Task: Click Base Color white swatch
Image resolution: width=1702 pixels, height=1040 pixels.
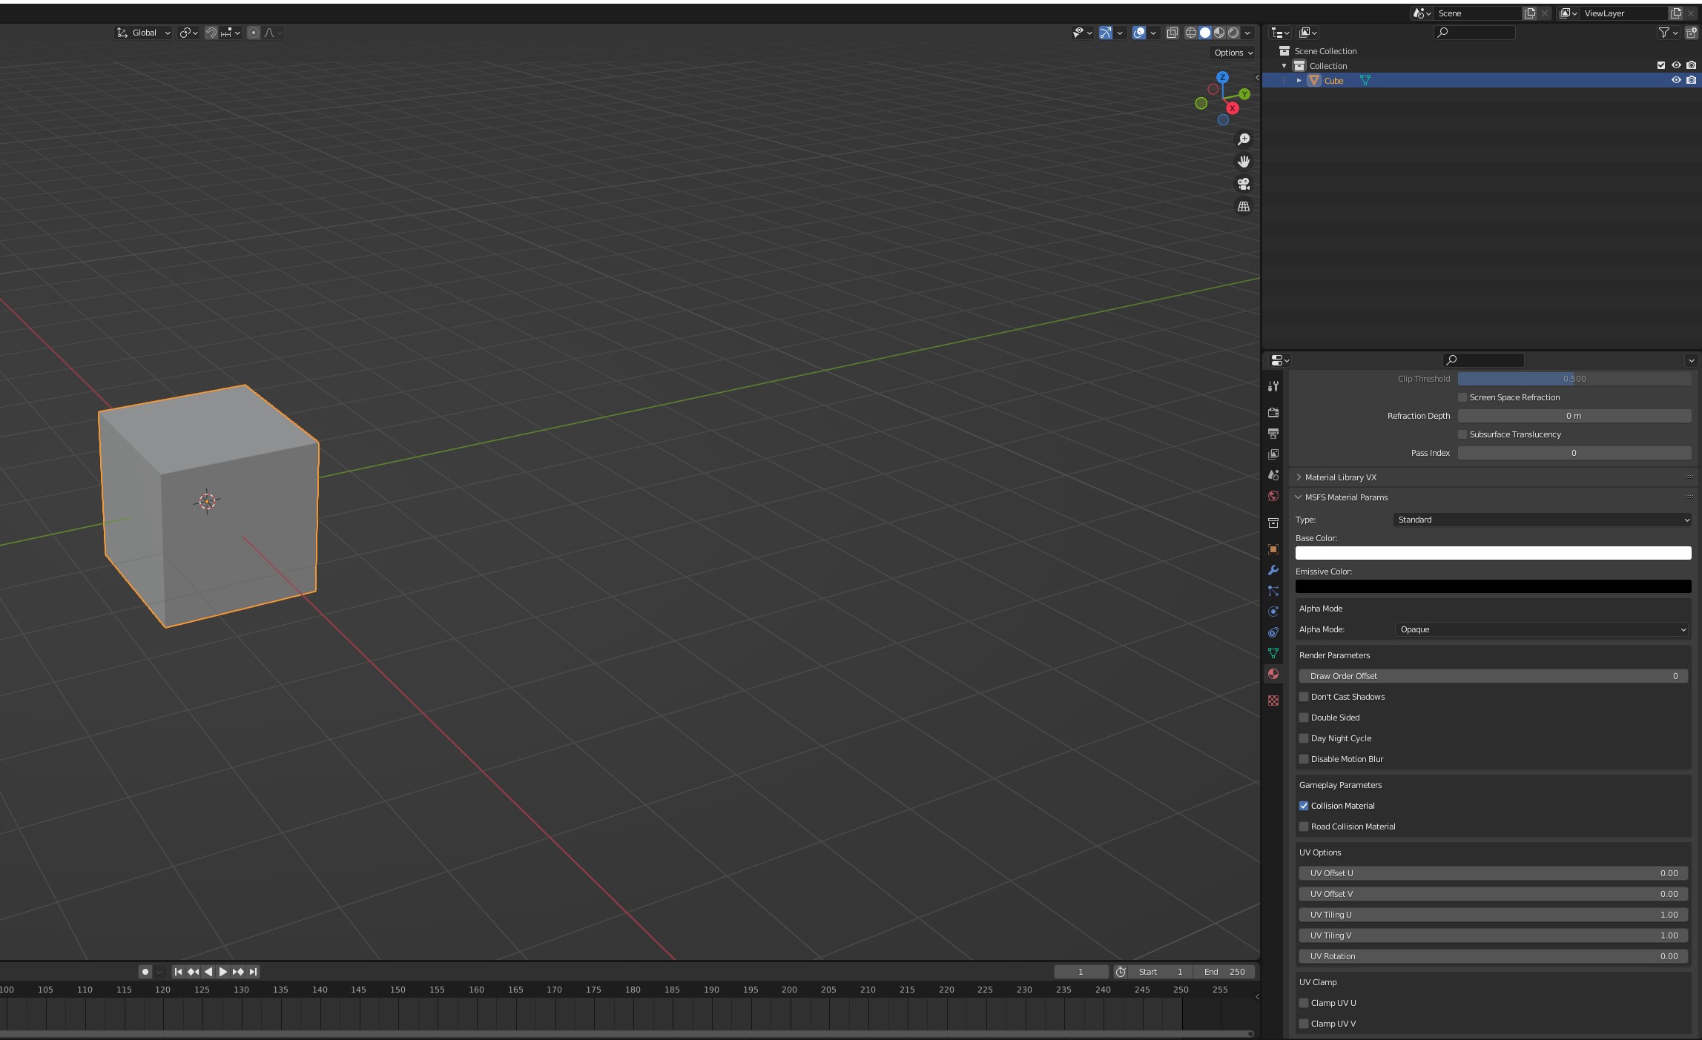Action: (x=1493, y=553)
